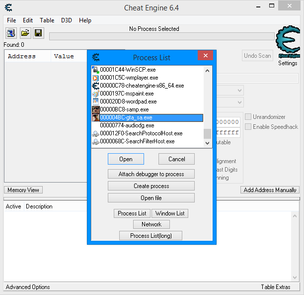The image size is (304, 295).
Task: Click the save table floppy icon
Action: pos(38,33)
